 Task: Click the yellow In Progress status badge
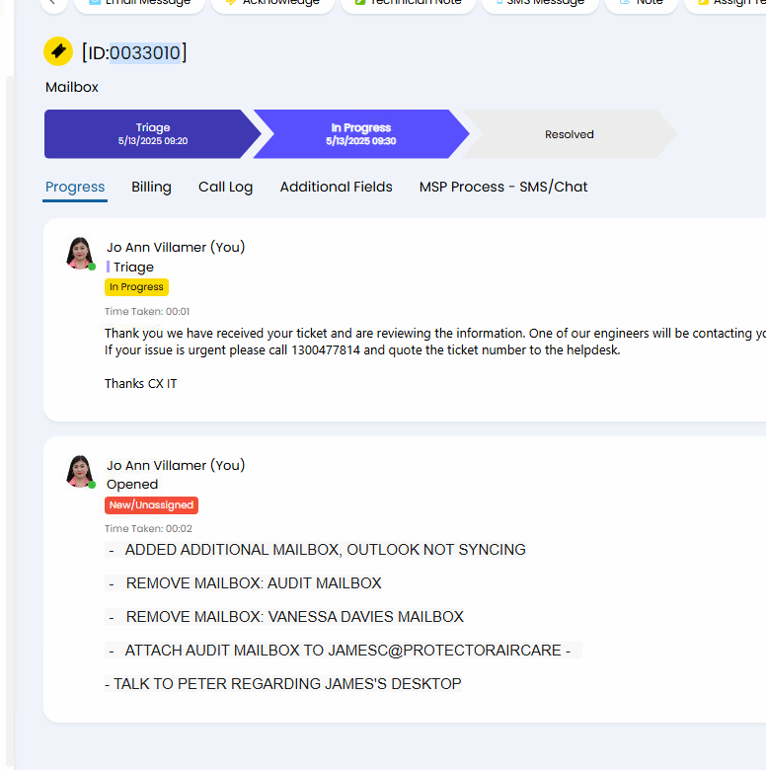[136, 287]
